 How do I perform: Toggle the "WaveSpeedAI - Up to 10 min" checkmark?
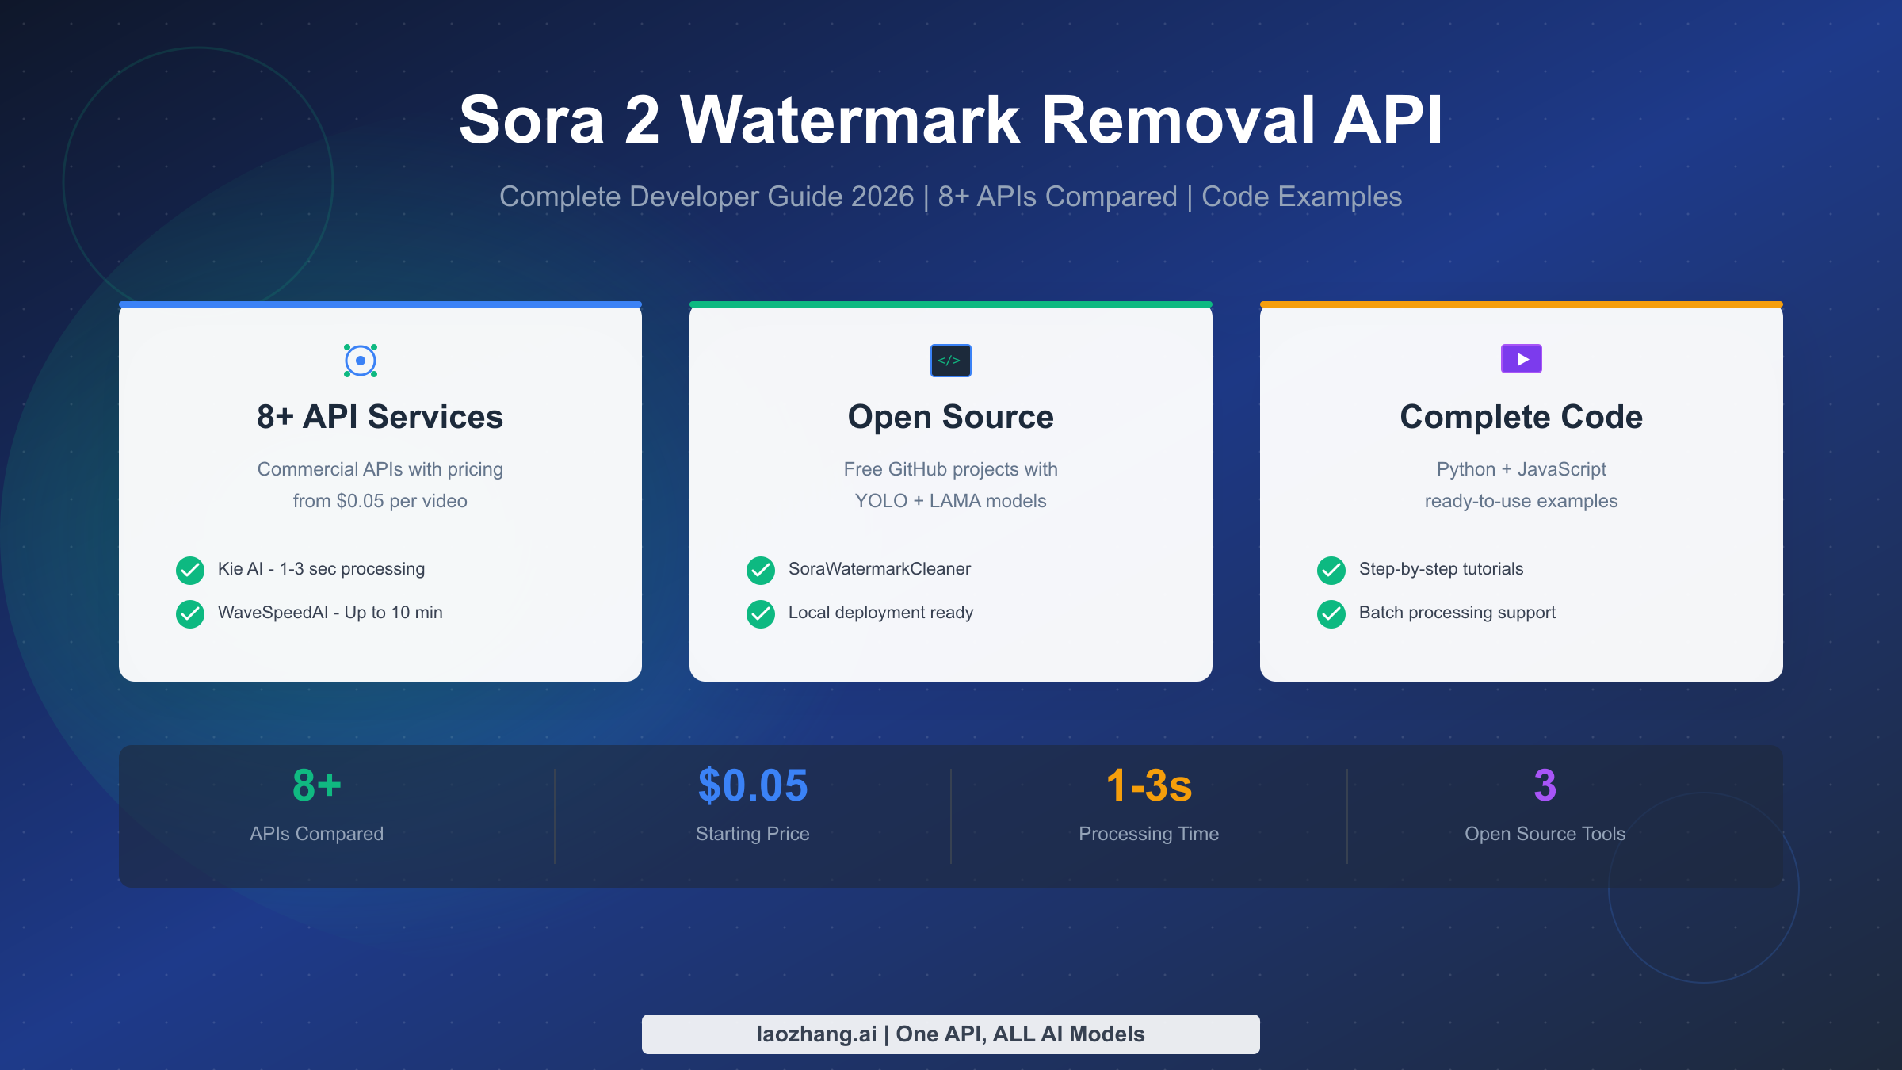point(189,613)
